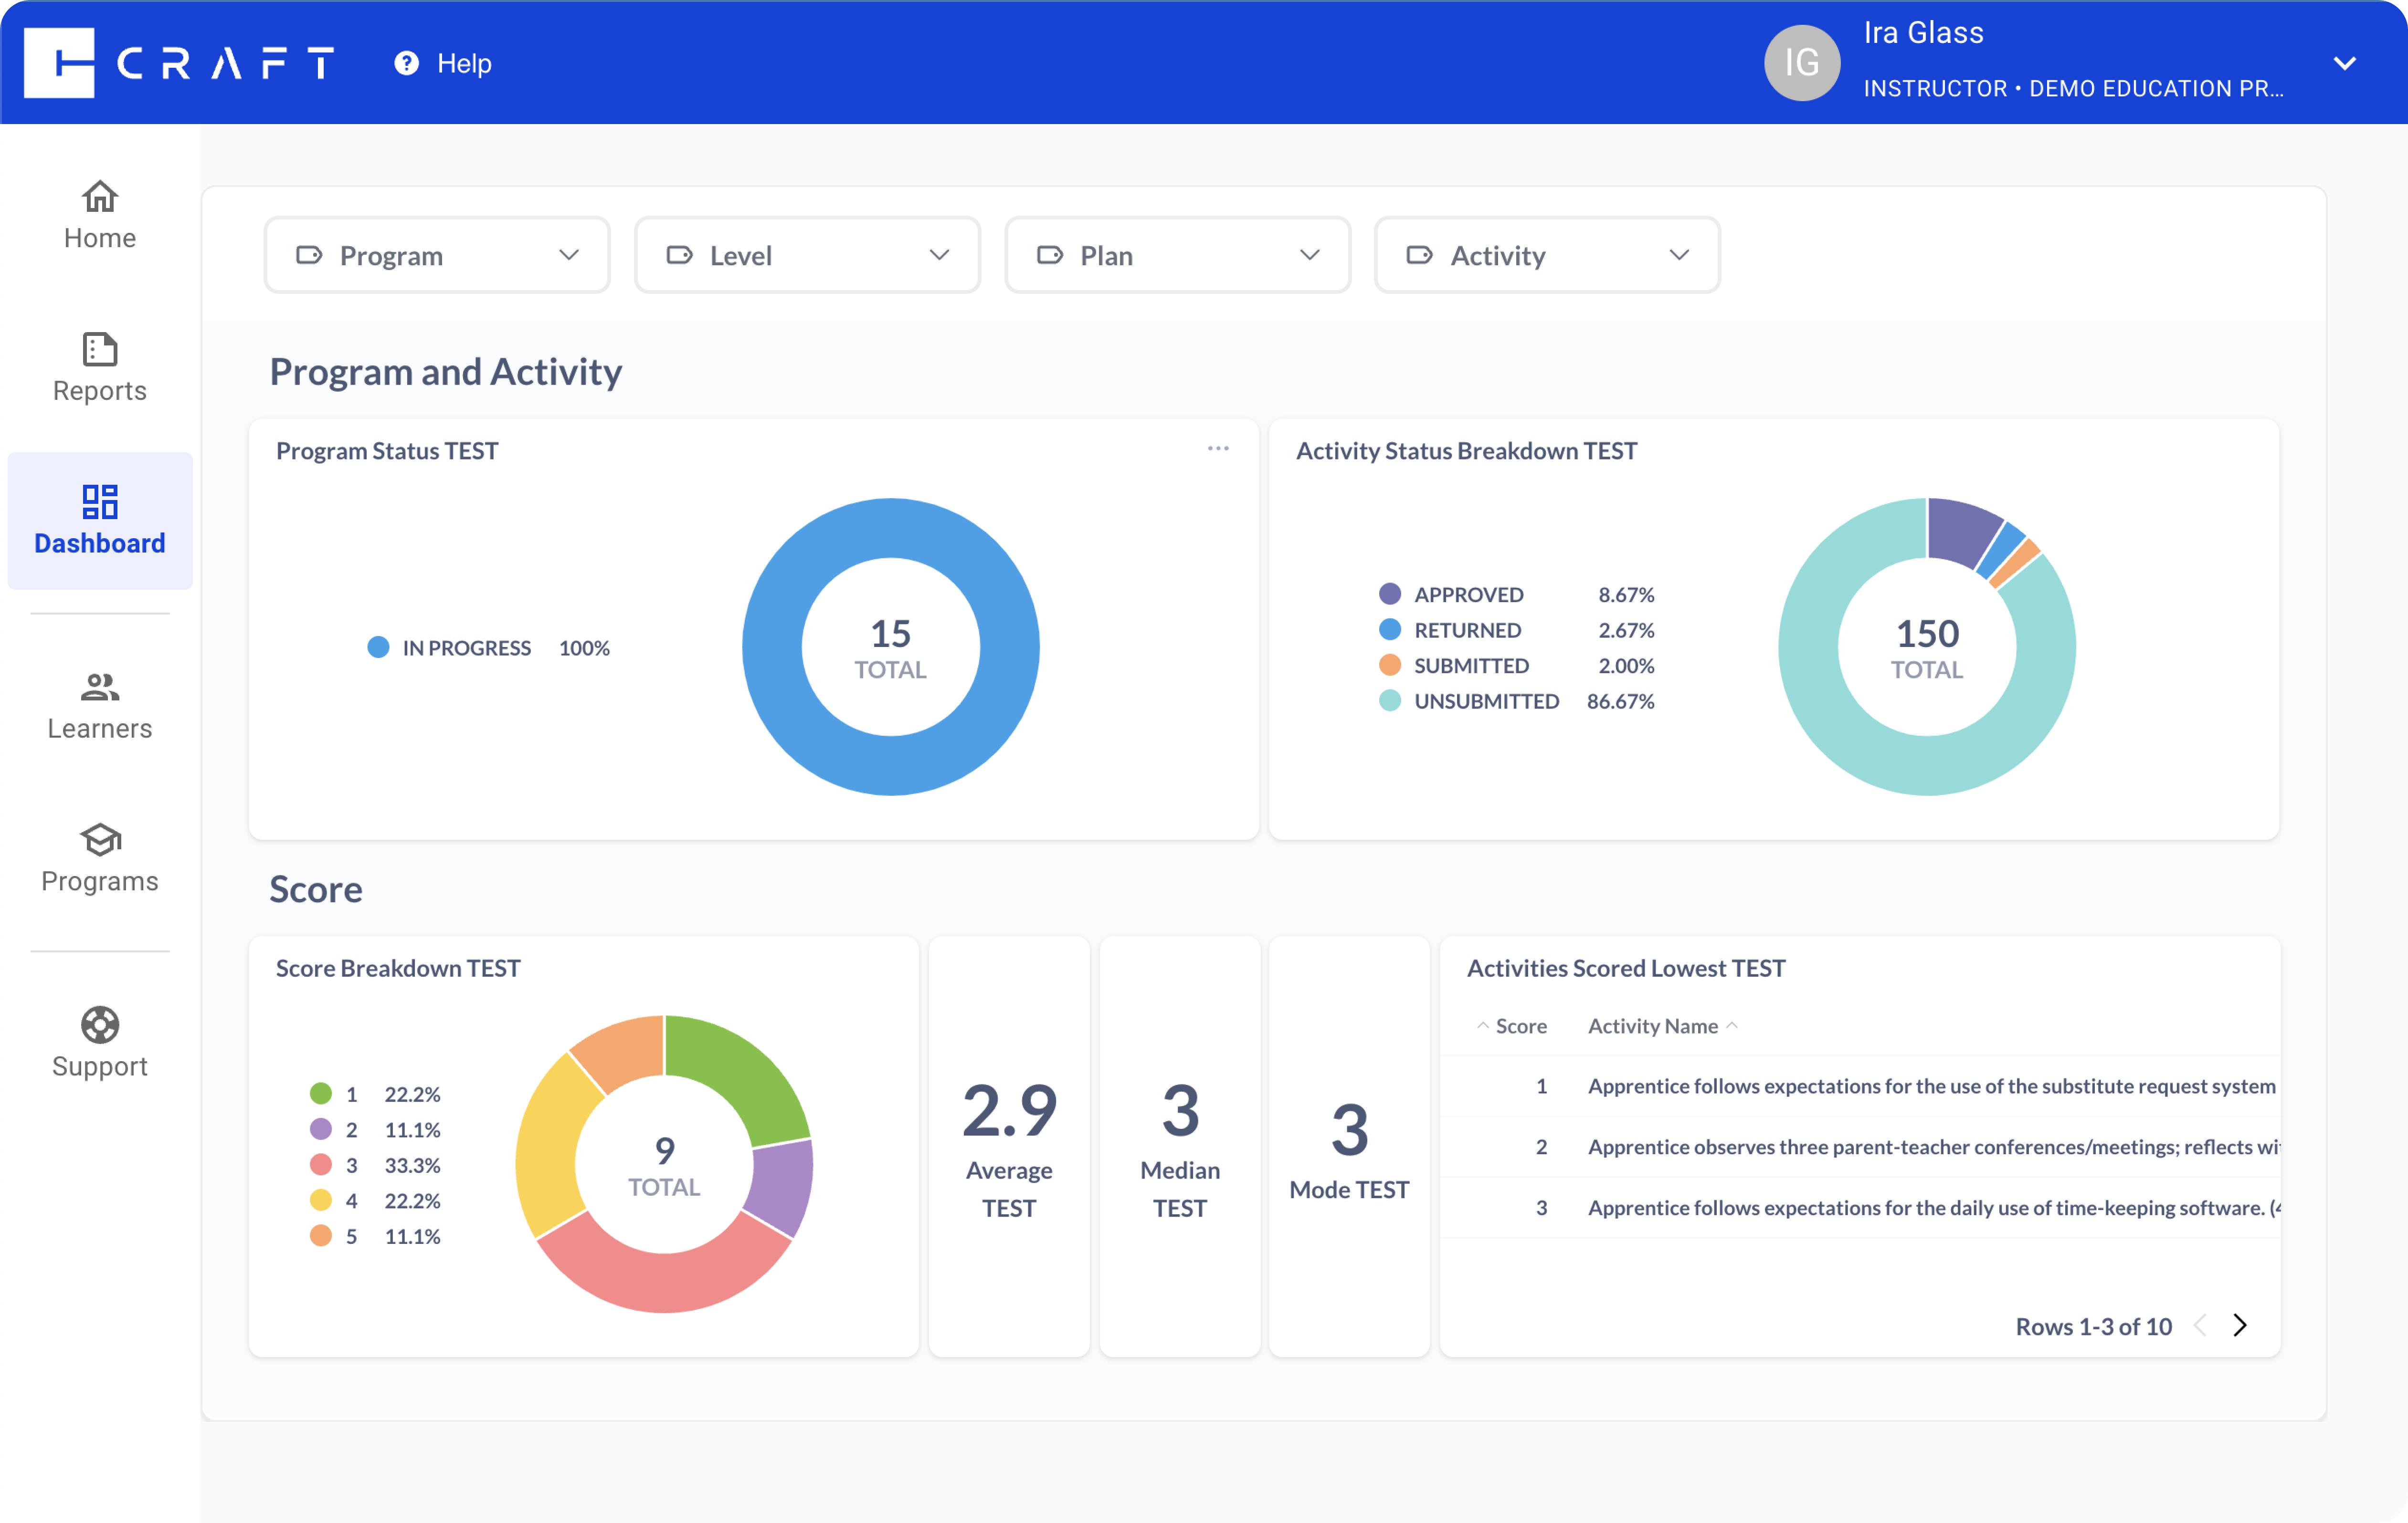This screenshot has height=1523, width=2408.
Task: Click the 86.67% Unsubmitted value
Action: coord(1620,700)
